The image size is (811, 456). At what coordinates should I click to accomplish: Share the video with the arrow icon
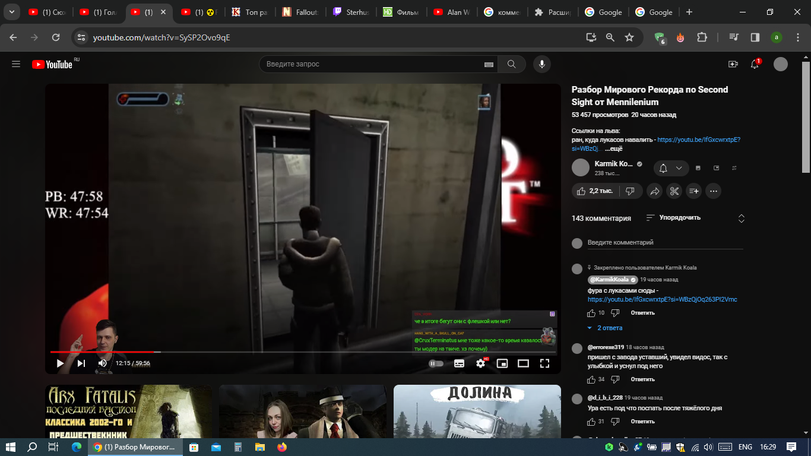click(x=654, y=191)
